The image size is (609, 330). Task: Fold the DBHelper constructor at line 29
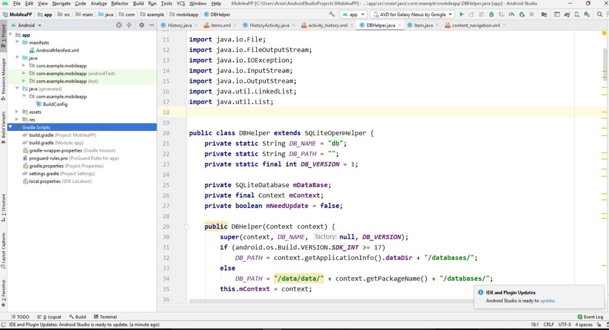coord(186,226)
